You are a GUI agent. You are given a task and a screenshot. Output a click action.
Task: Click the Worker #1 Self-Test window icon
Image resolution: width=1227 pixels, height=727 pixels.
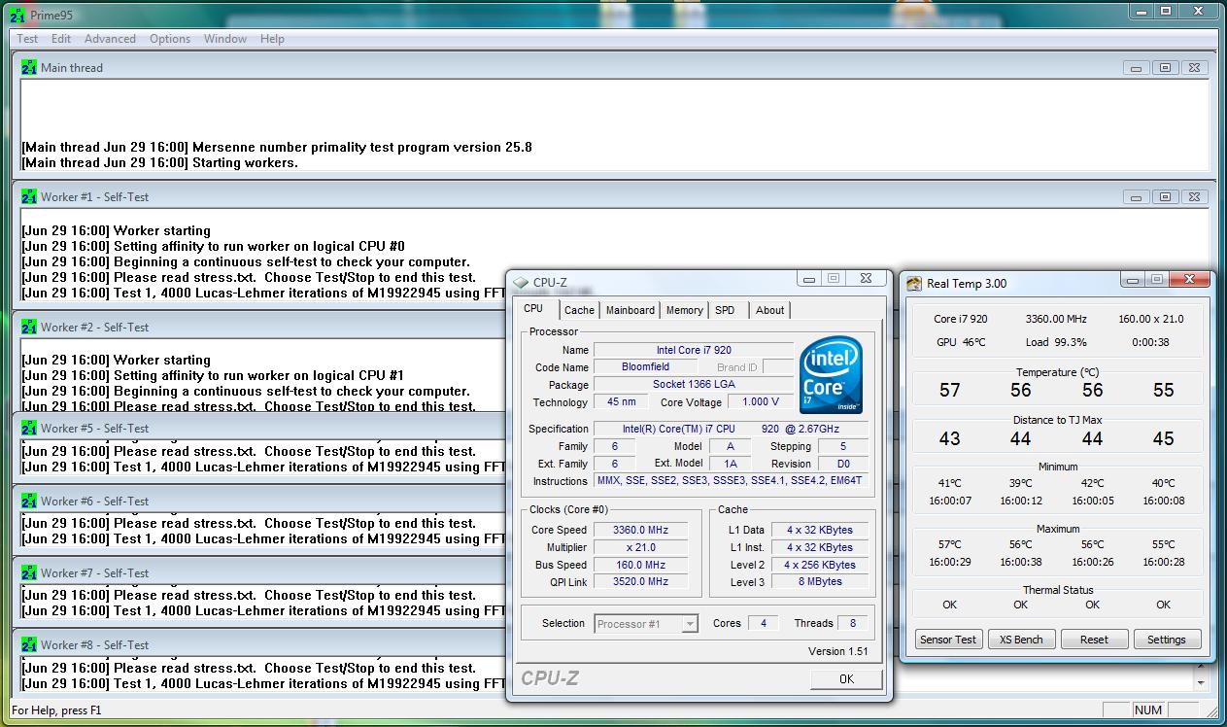[29, 196]
